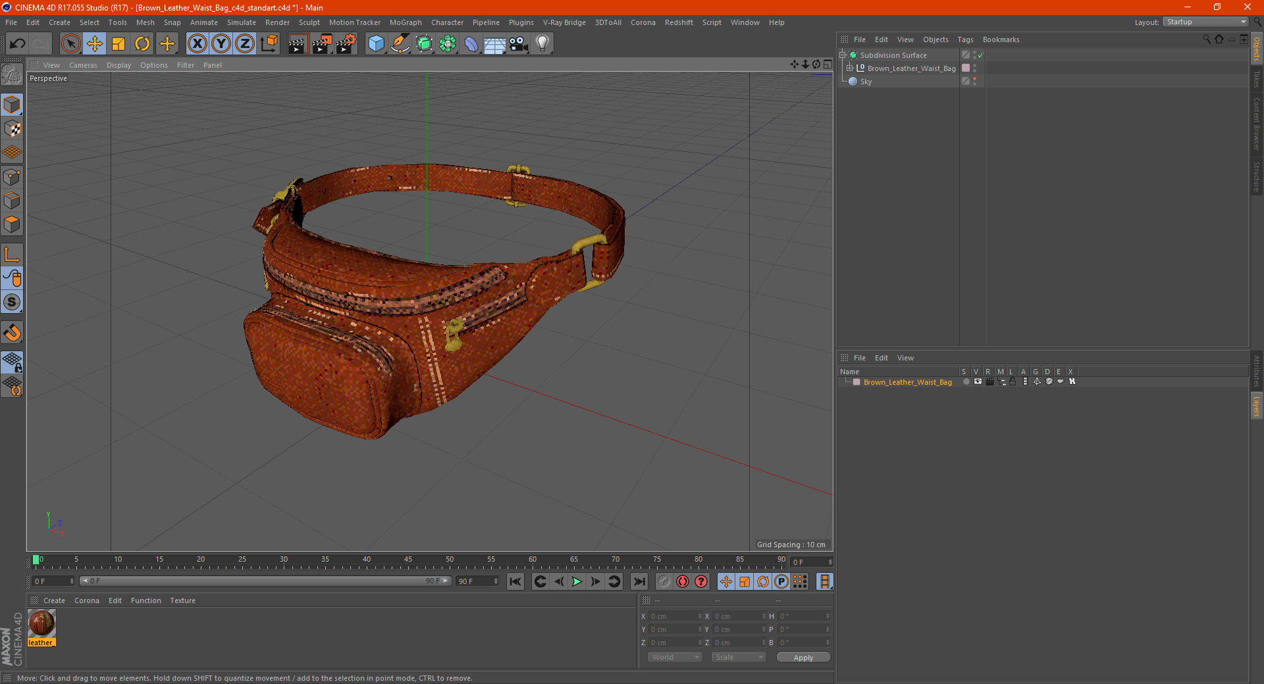The image size is (1264, 684).
Task: Click the Make Editable icon
Action: [12, 74]
